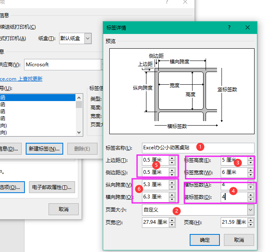268x252 pixels.
Task: Decrease 横向跨度 with down spinner arrow
Action: [x=172, y=199]
